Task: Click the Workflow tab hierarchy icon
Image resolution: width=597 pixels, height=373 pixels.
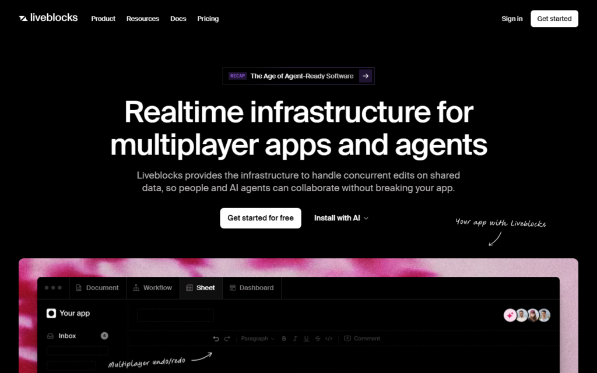Action: coord(136,288)
